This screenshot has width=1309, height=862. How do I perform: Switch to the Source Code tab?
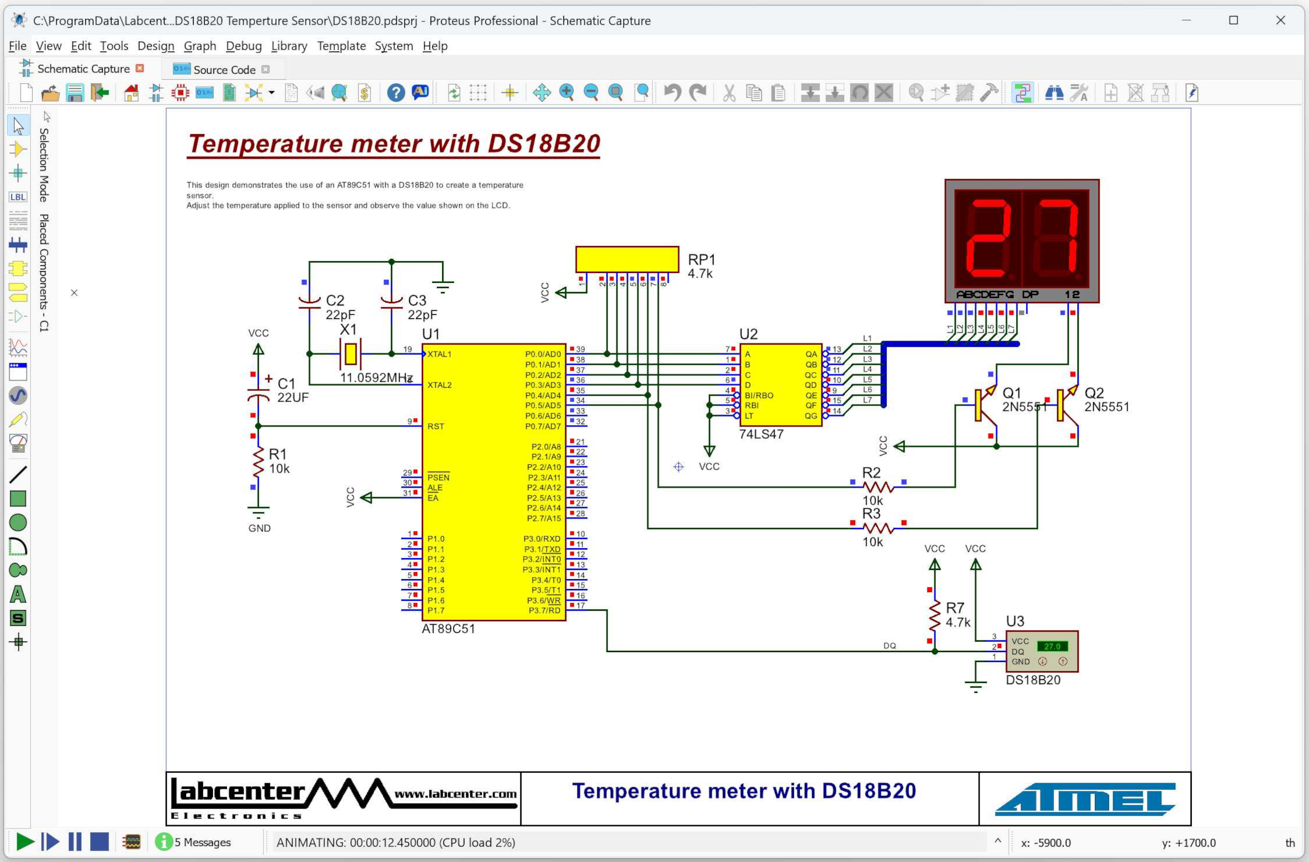(x=224, y=69)
